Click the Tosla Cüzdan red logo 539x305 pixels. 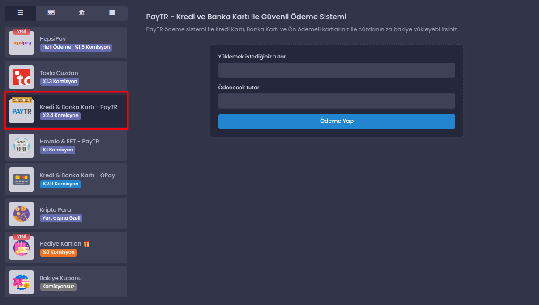pyautogui.click(x=21, y=77)
